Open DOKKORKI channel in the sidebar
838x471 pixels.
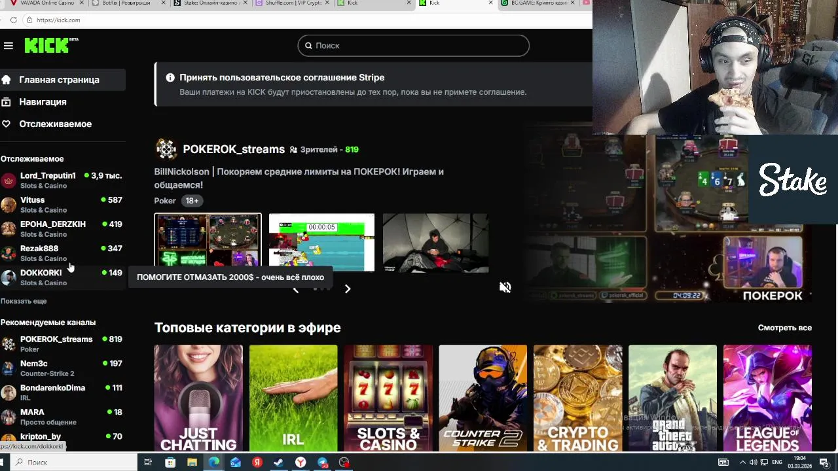(62, 277)
